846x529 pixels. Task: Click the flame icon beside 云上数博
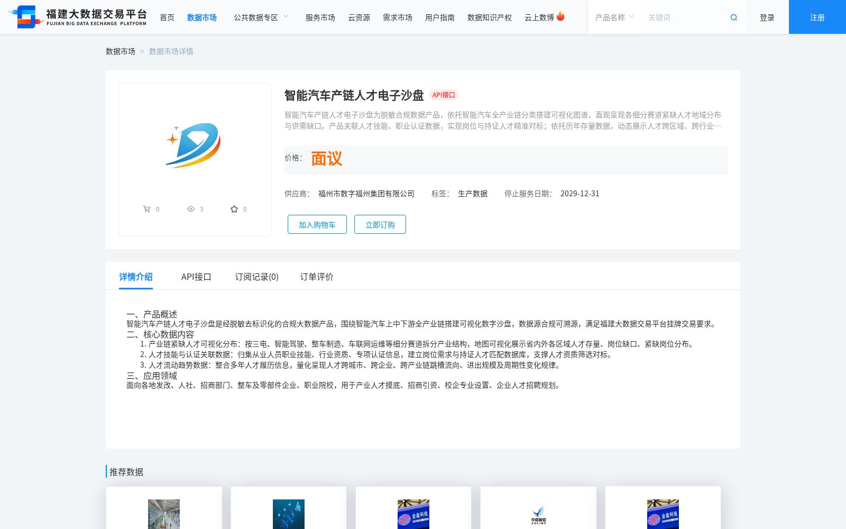click(x=560, y=16)
